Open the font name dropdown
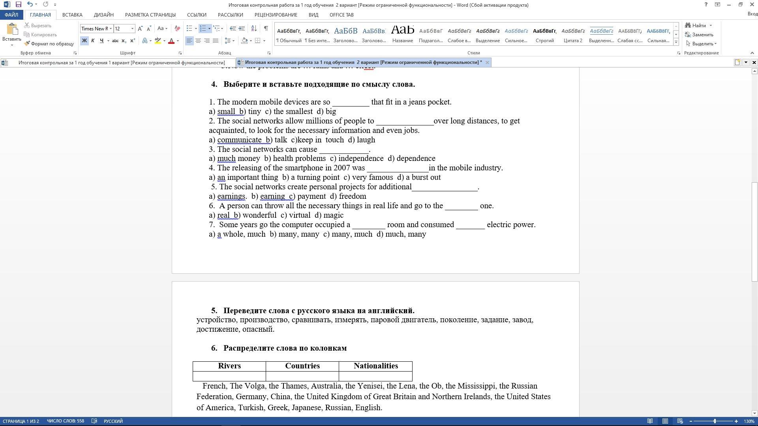Screen dimensions: 758x426 click(x=111, y=28)
